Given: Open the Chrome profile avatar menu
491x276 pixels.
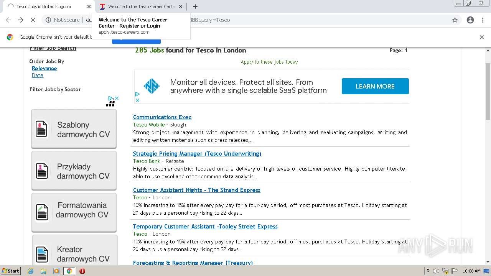Looking at the screenshot, I should point(470,20).
